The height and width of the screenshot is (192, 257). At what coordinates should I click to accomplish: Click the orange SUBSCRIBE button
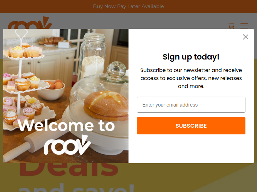click(x=191, y=126)
